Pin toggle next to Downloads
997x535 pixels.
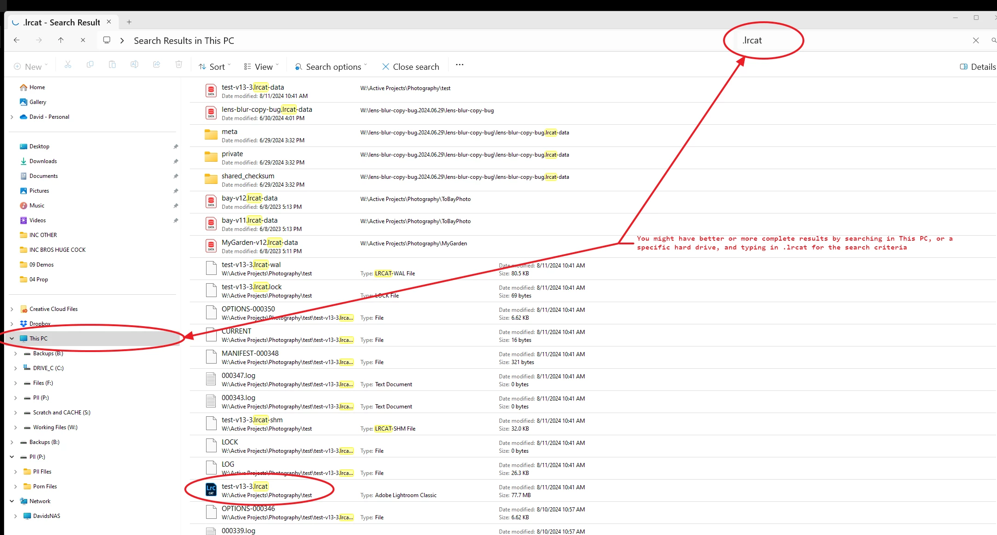pyautogui.click(x=176, y=161)
